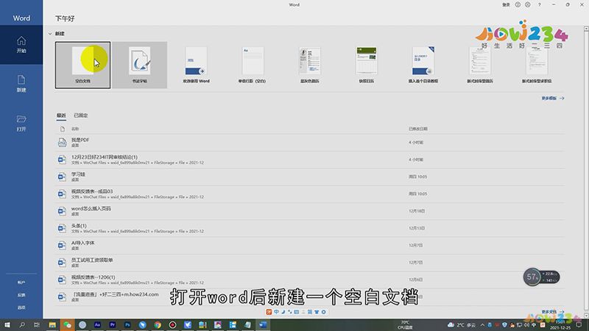Open 反馈 (Feedback) in sidebar
This screenshot has width=589, height=331.
tap(21, 295)
